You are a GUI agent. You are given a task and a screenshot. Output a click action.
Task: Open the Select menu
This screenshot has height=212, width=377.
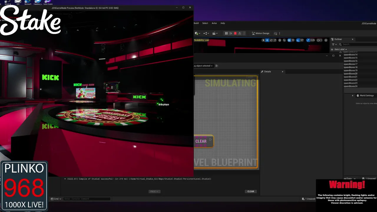click(205, 23)
